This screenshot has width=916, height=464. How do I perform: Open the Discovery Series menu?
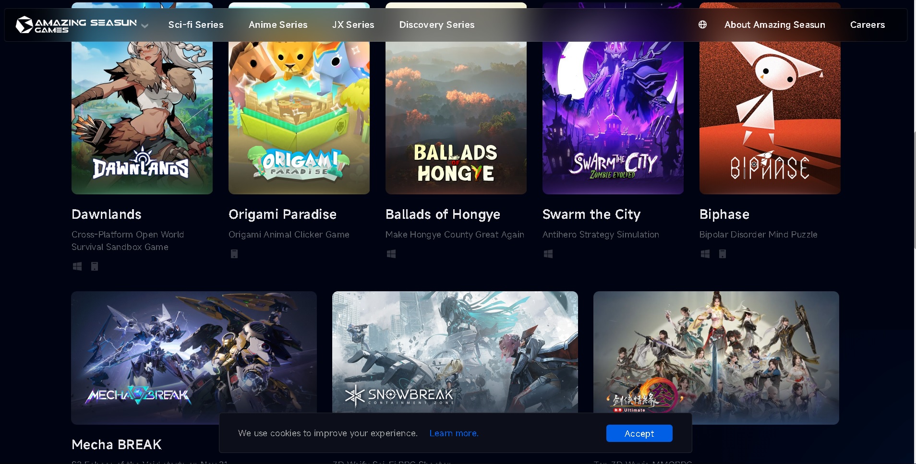pyautogui.click(x=437, y=24)
